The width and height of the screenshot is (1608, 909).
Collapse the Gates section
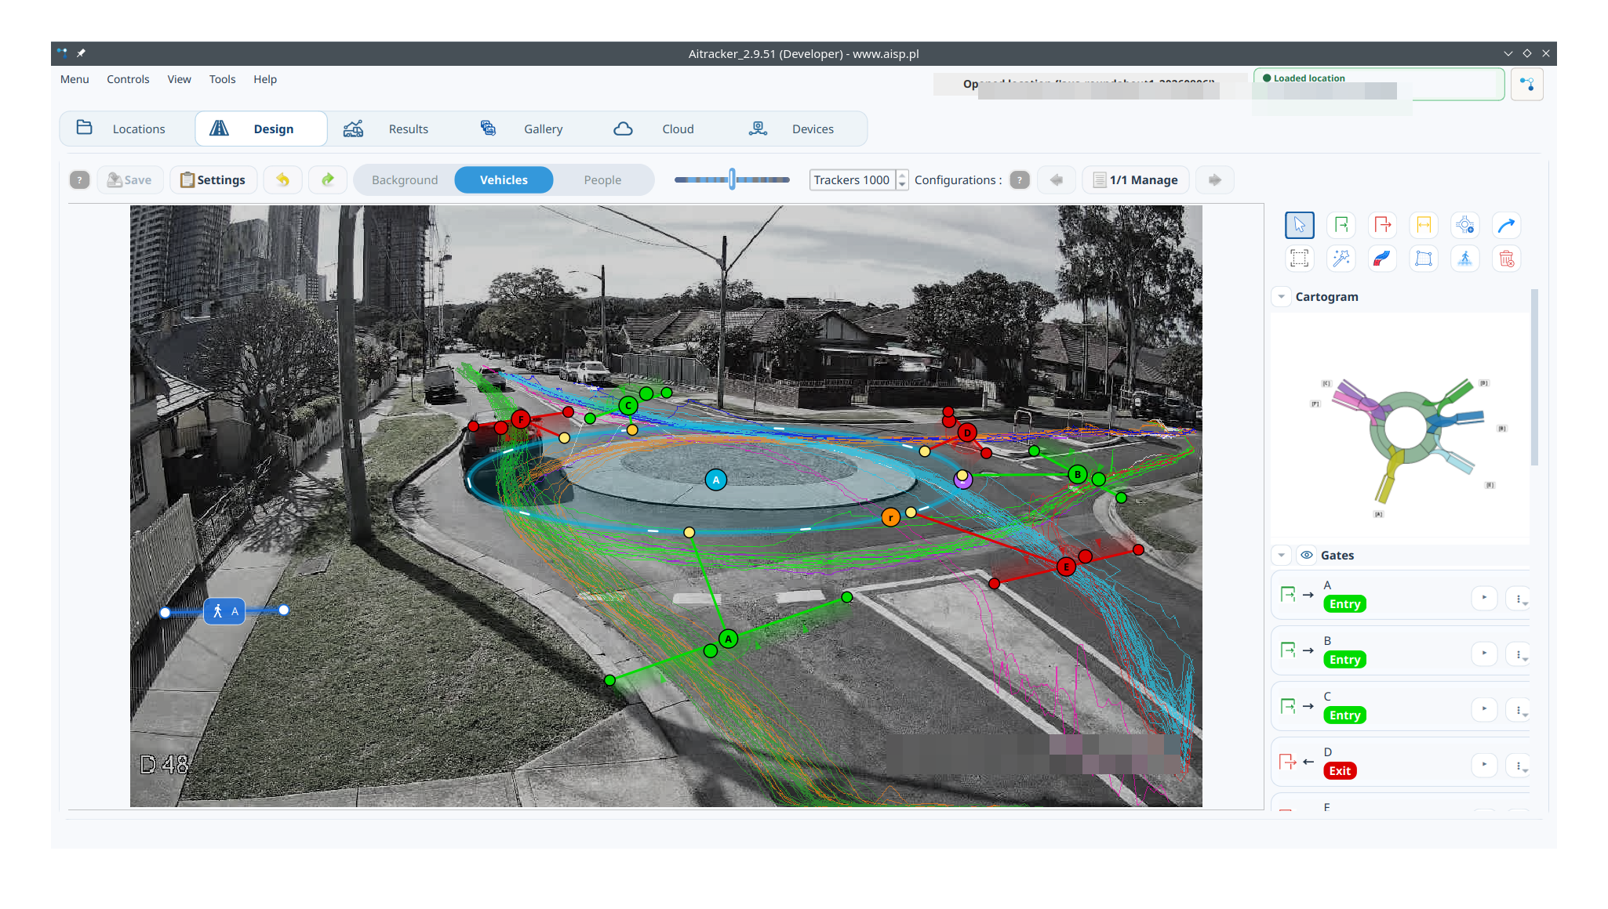pos(1281,556)
